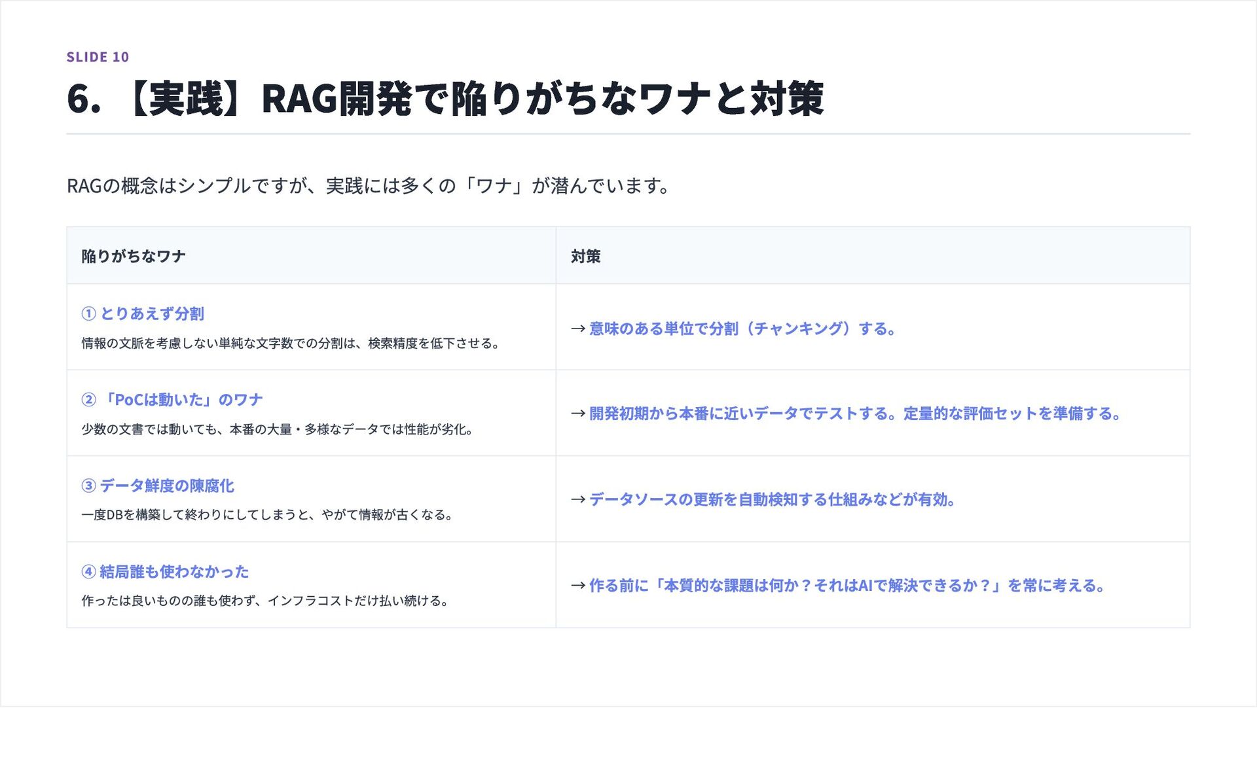Click the arrow before 作る前に text
1257x763 pixels.
click(577, 586)
